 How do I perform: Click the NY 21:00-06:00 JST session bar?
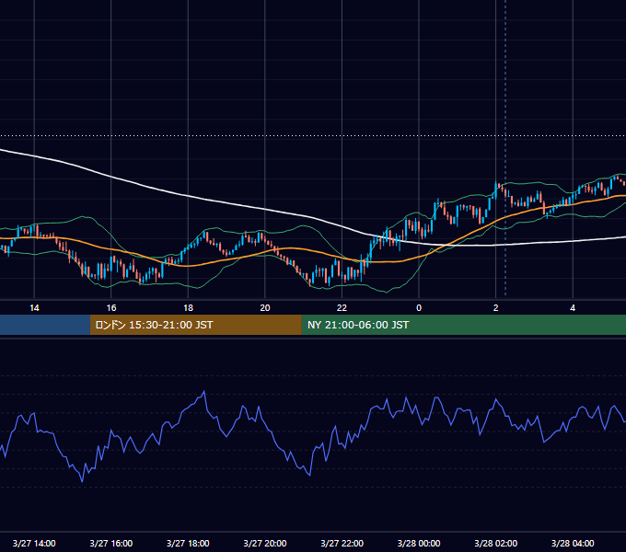(463, 325)
